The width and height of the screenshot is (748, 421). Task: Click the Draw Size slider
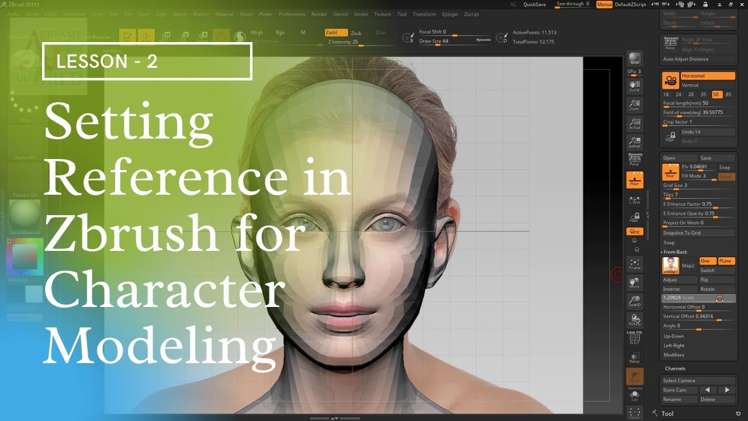point(455,42)
